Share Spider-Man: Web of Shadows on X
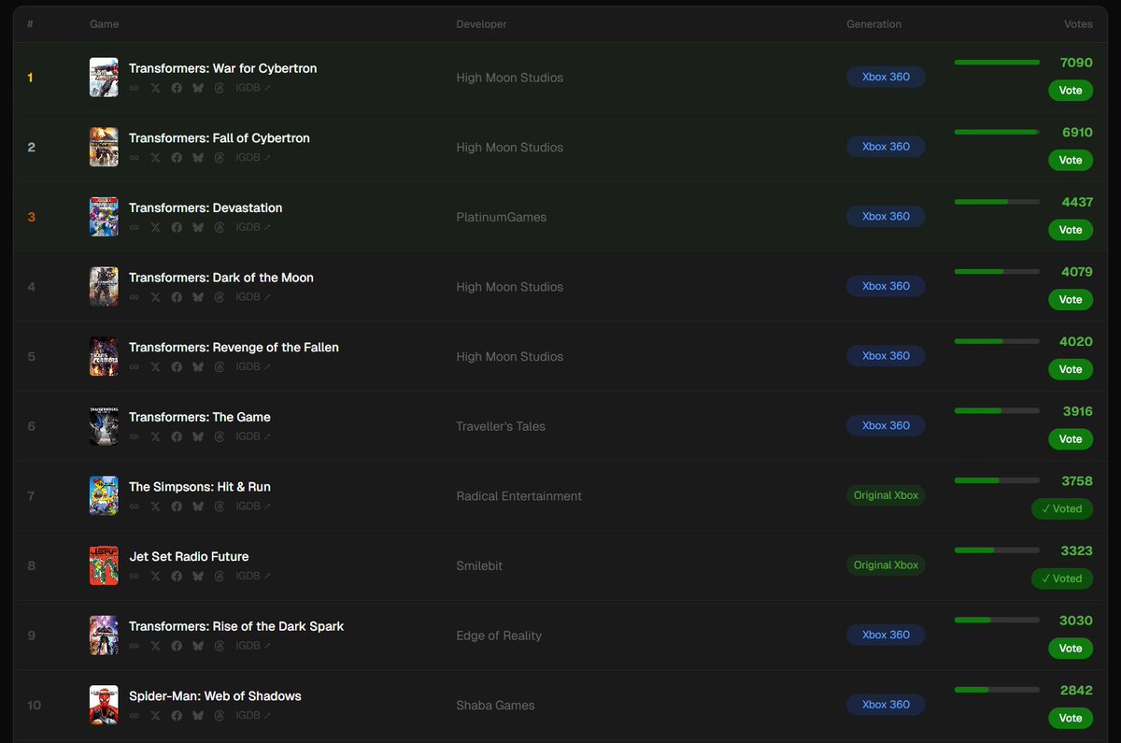 point(155,716)
